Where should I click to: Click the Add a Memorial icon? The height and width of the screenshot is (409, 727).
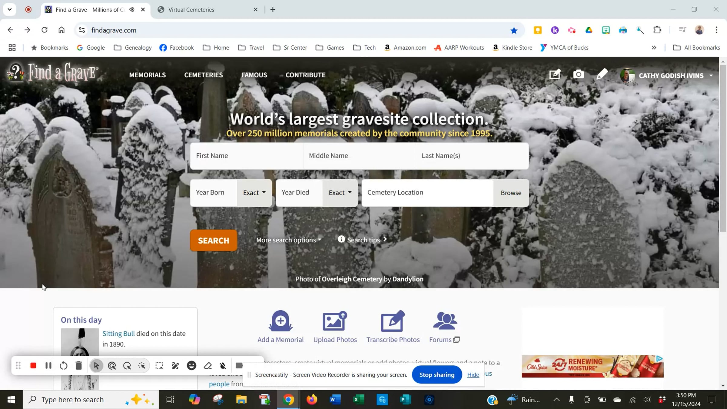(x=281, y=321)
